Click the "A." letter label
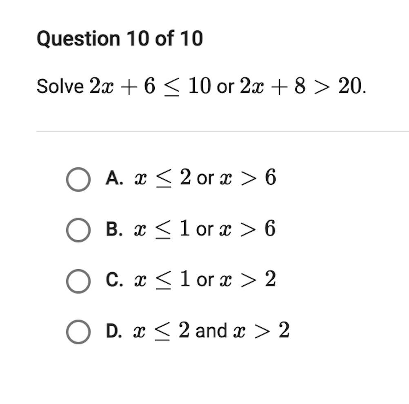Screen dimensions: 409x404 click(x=114, y=179)
